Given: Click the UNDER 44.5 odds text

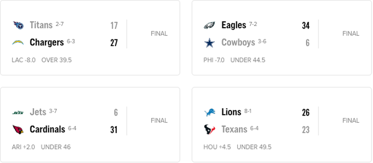Looking at the screenshot, I should [248, 60].
